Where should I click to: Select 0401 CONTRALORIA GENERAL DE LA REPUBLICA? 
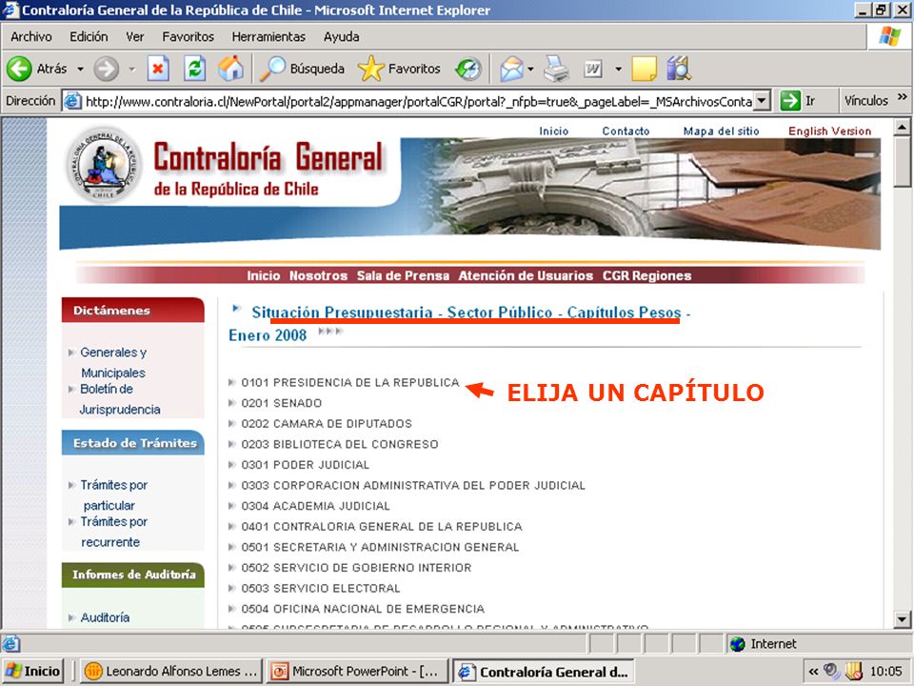(382, 527)
